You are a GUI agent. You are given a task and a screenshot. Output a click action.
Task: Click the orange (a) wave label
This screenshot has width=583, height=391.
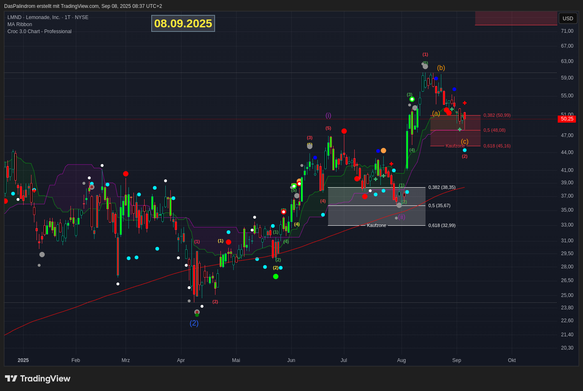tap(436, 113)
